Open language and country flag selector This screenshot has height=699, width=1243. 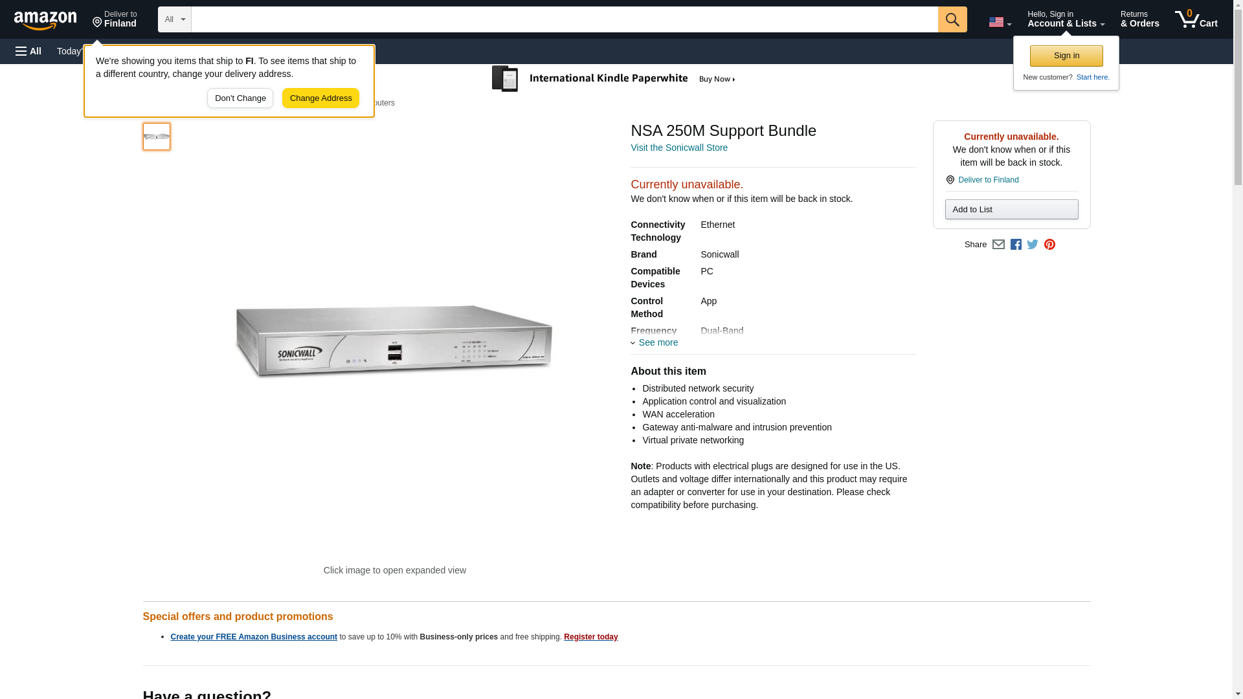point(1000,22)
